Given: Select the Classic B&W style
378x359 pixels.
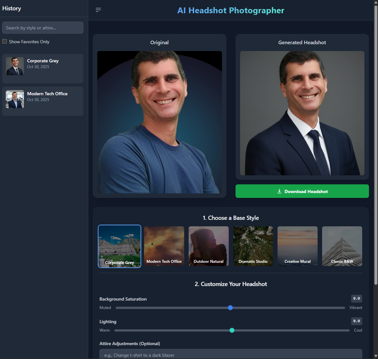Looking at the screenshot, I should [x=342, y=246].
